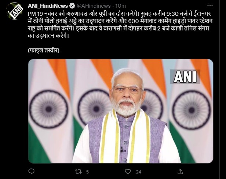Screen dimensions: 226x179
Task: Open the three-dot more options menu
Action: (x=210, y=6)
